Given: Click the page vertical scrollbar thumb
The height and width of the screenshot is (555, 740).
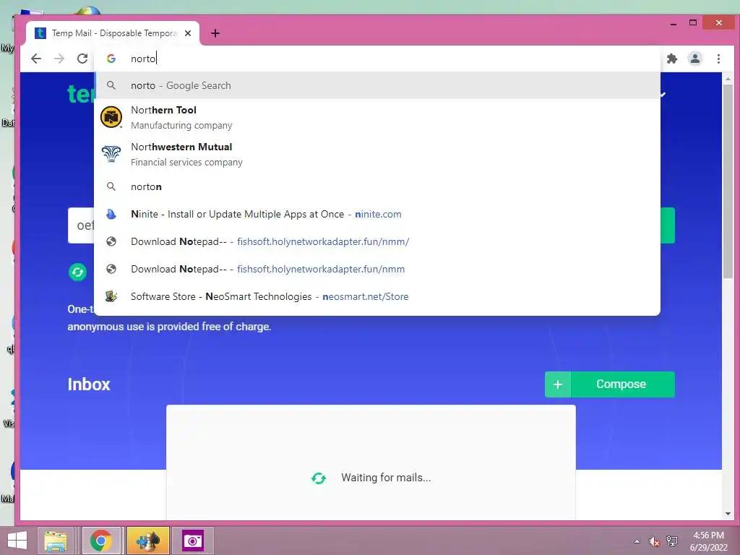Looking at the screenshot, I should coord(728,181).
